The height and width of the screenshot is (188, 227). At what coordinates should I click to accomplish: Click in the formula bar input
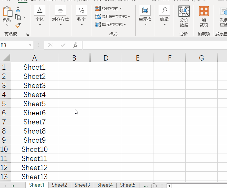pos(155,45)
